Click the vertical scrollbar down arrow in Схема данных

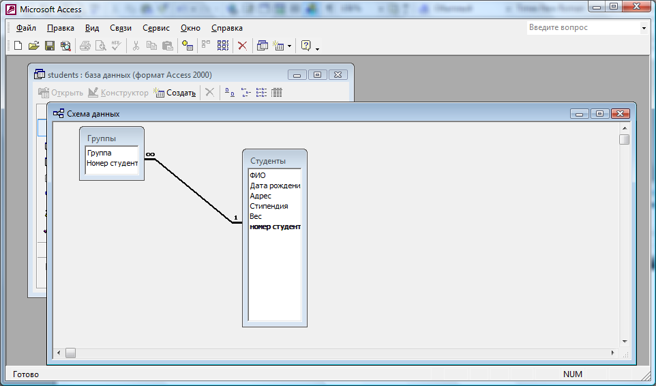pos(624,342)
